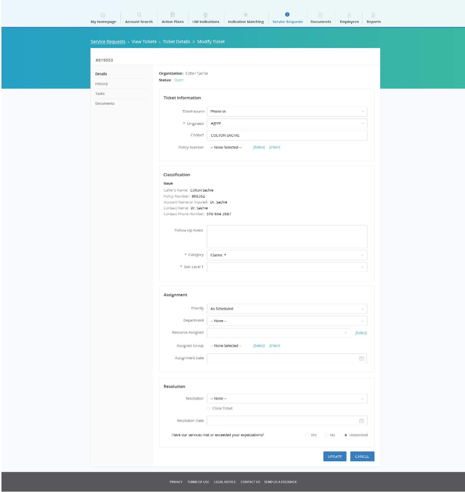Tick the Close Ticket option

pyautogui.click(x=208, y=408)
